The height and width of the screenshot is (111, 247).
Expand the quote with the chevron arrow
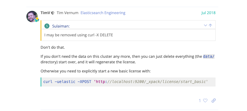tap(206, 25)
